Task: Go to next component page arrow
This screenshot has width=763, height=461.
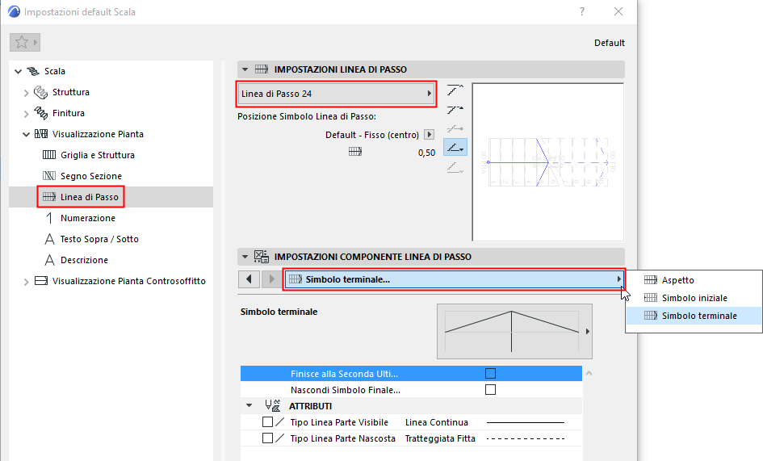Action: coord(271,279)
